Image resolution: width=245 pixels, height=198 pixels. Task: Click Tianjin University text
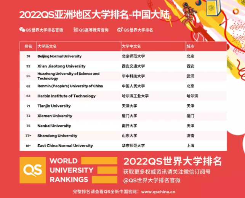54,106
